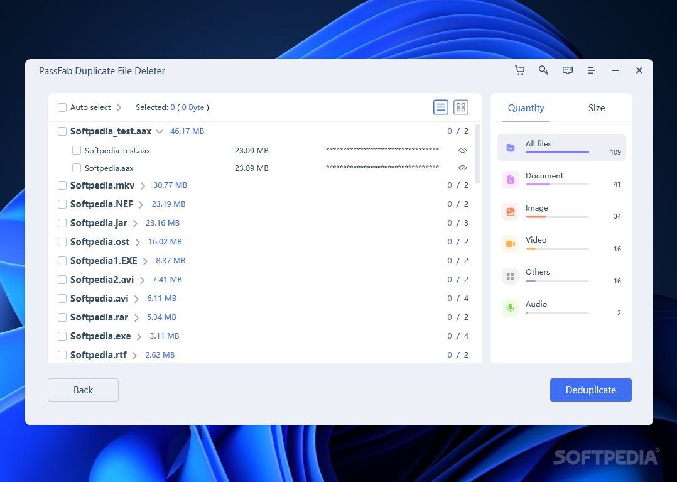677x482 pixels.
Task: Tick the Softpedia.rar group checkbox
Action: click(x=62, y=317)
